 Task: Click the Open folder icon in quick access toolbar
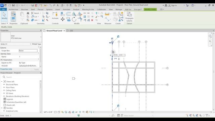(x=10, y=5)
